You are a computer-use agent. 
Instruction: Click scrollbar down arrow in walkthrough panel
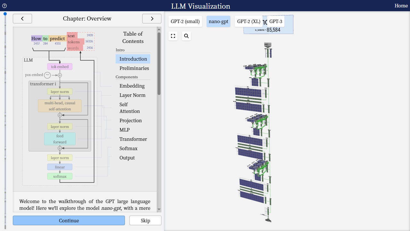[x=159, y=210]
